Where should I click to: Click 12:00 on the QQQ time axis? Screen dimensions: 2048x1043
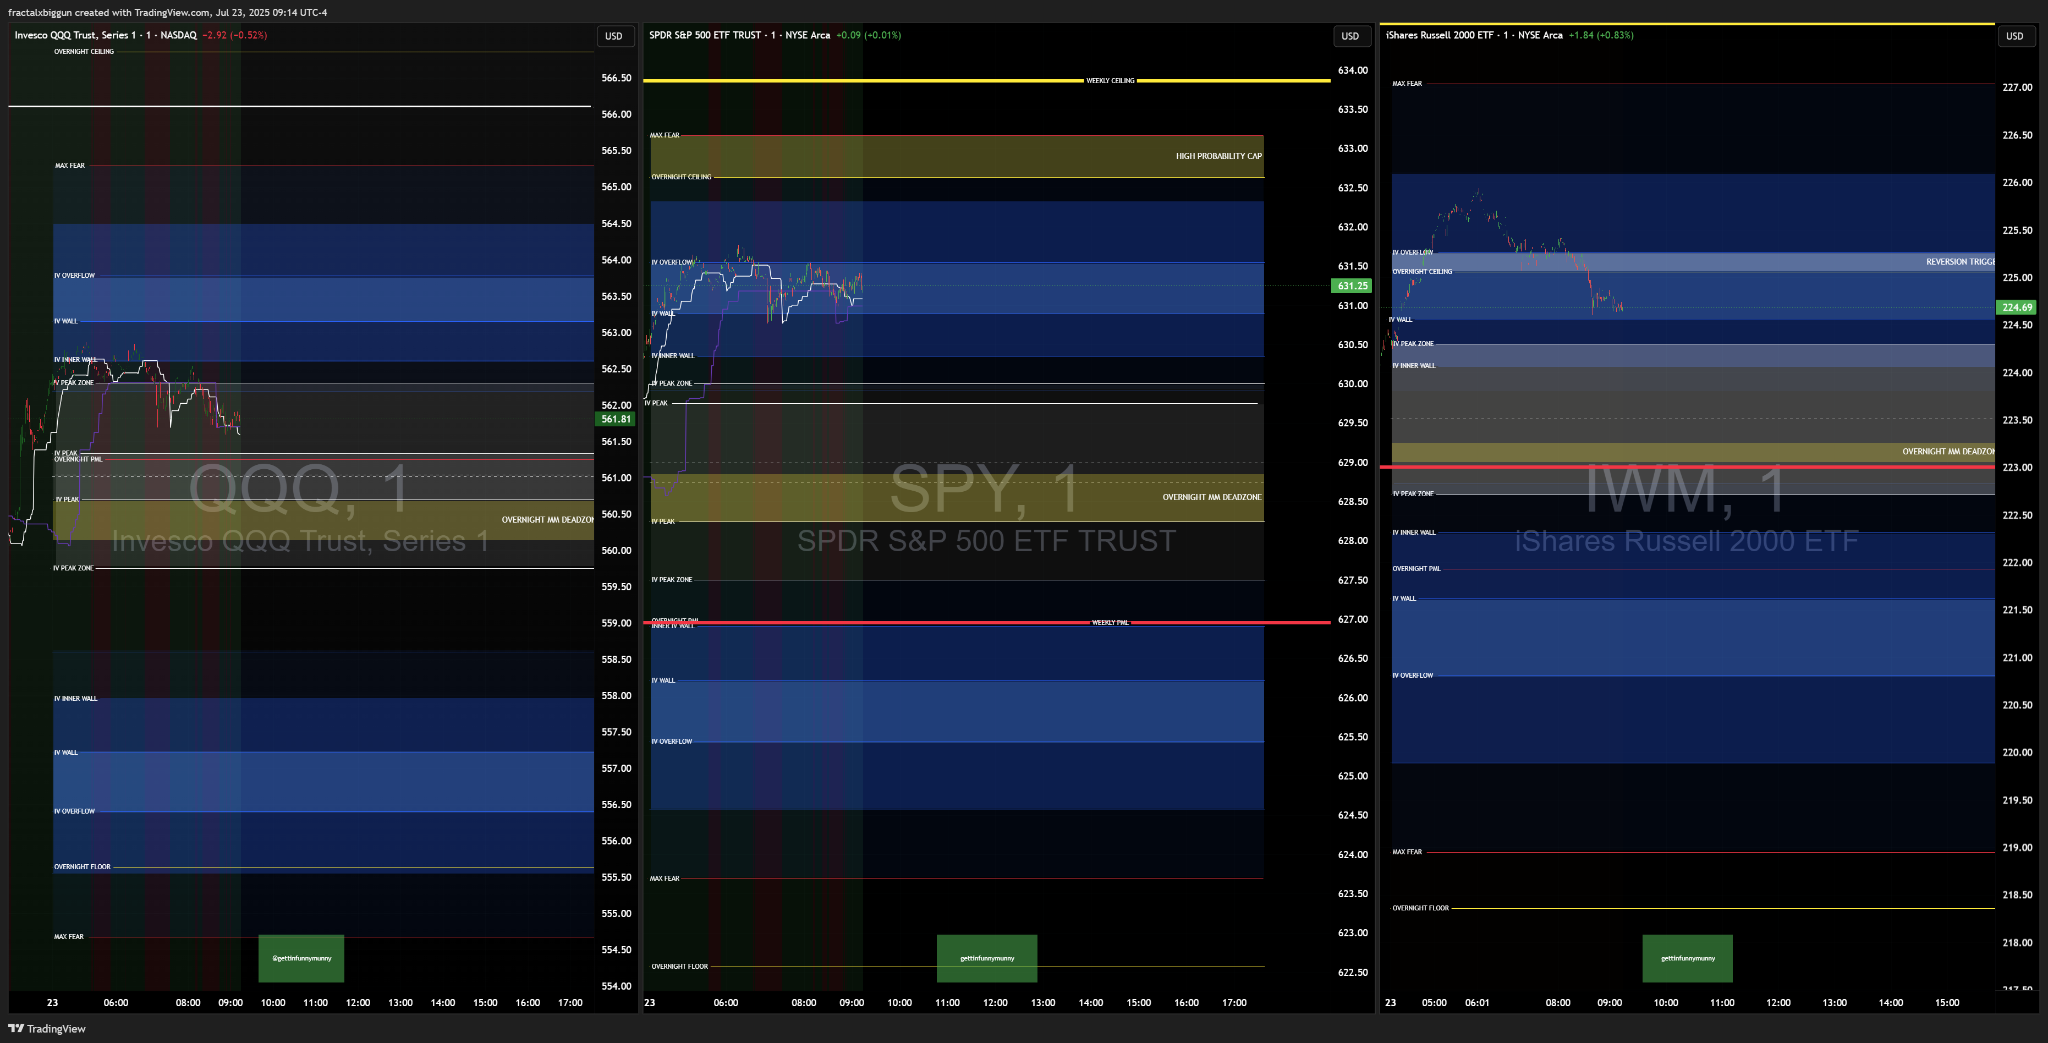click(358, 1002)
